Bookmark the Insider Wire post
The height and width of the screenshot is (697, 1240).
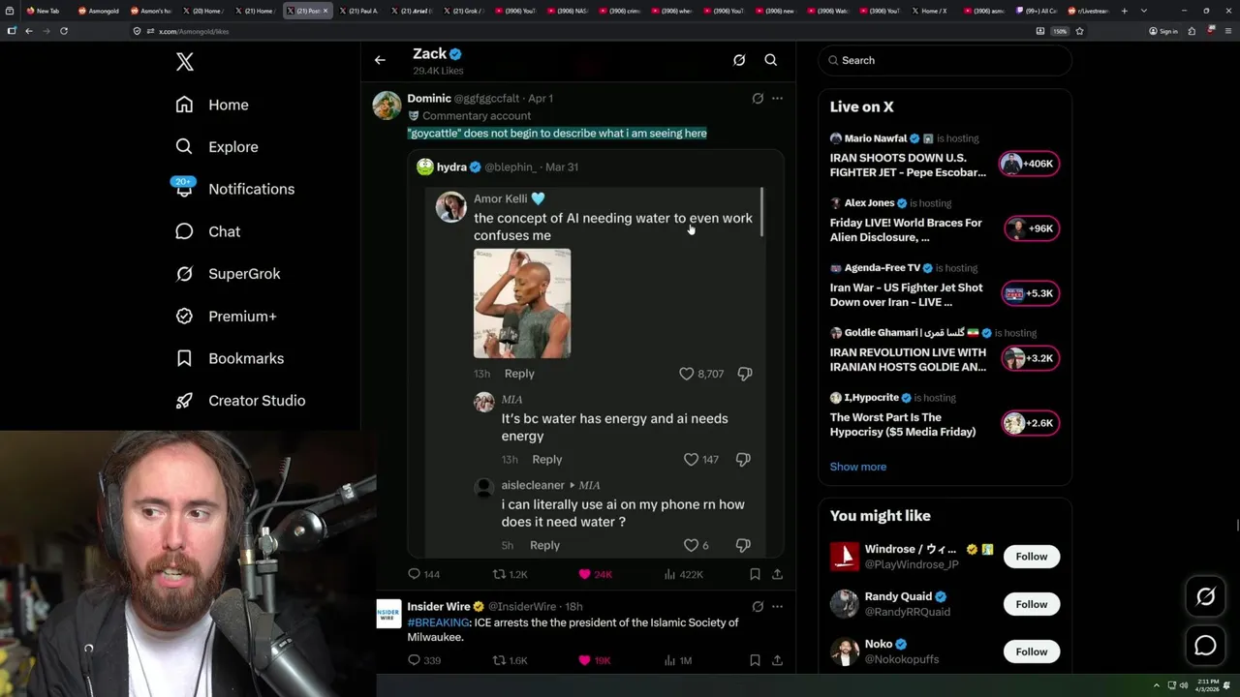755,660
